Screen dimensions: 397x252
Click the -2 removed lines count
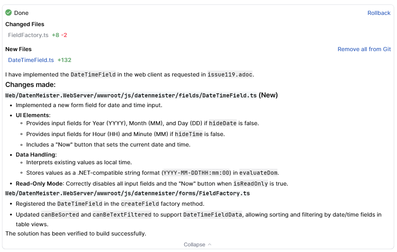pos(64,35)
